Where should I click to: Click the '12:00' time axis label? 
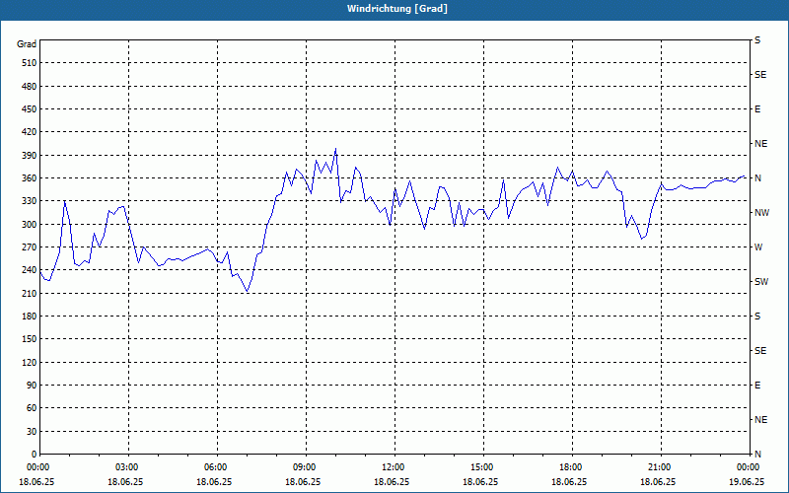click(393, 467)
